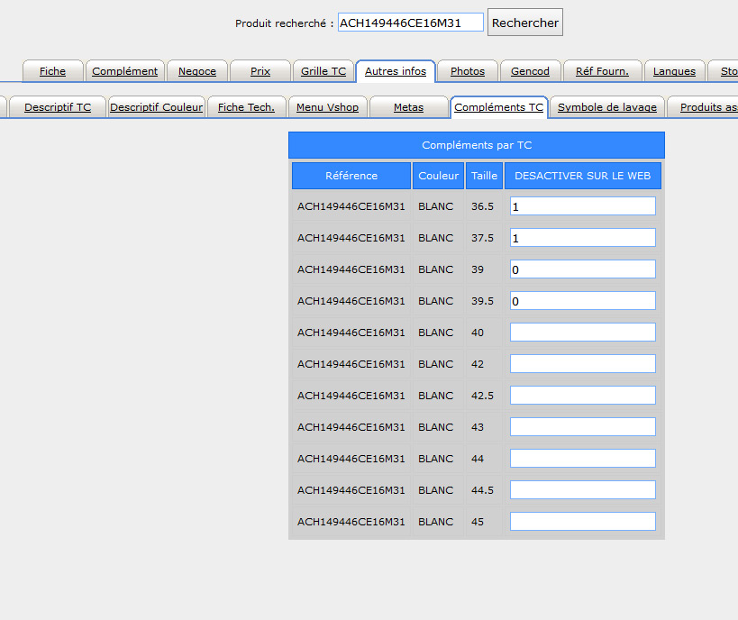Select the Prix tab

[x=260, y=71]
